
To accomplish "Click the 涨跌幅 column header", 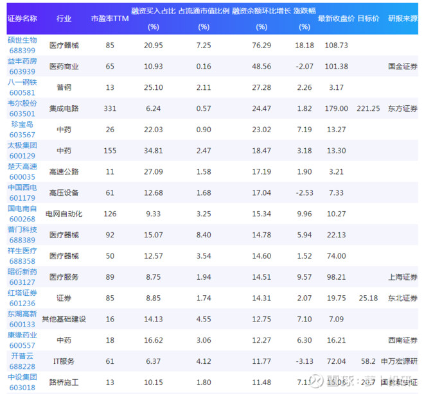I will click(304, 11).
